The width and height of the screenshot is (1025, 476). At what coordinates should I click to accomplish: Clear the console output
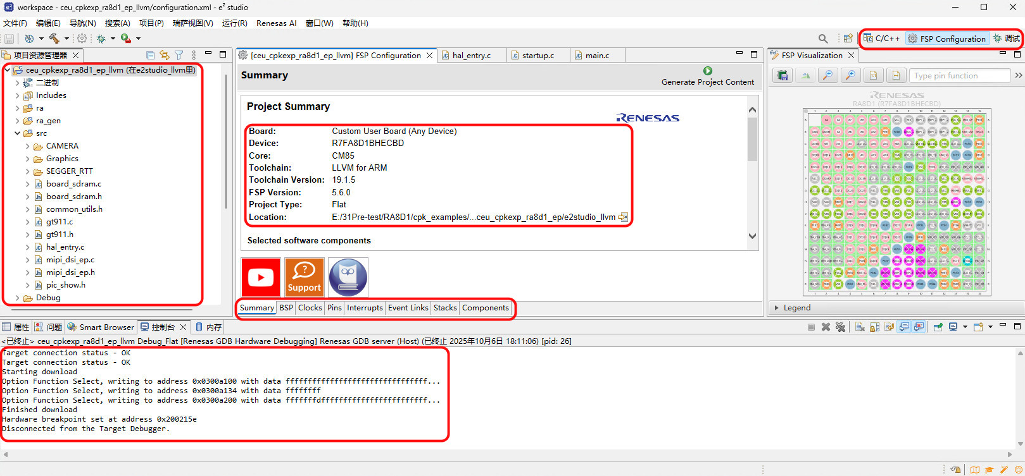point(860,327)
